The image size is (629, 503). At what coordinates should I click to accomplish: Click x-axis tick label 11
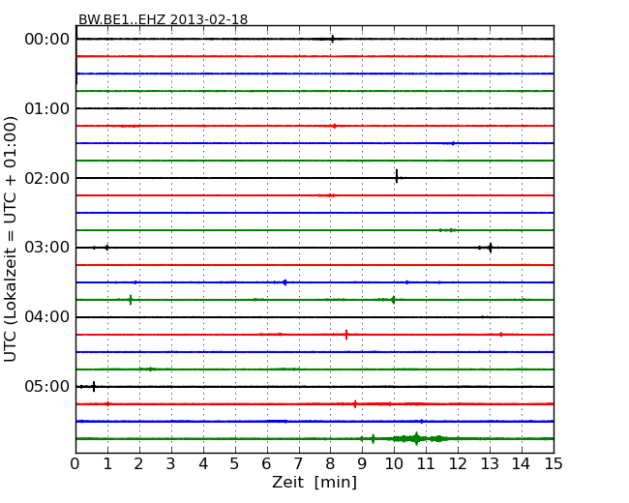click(x=426, y=464)
